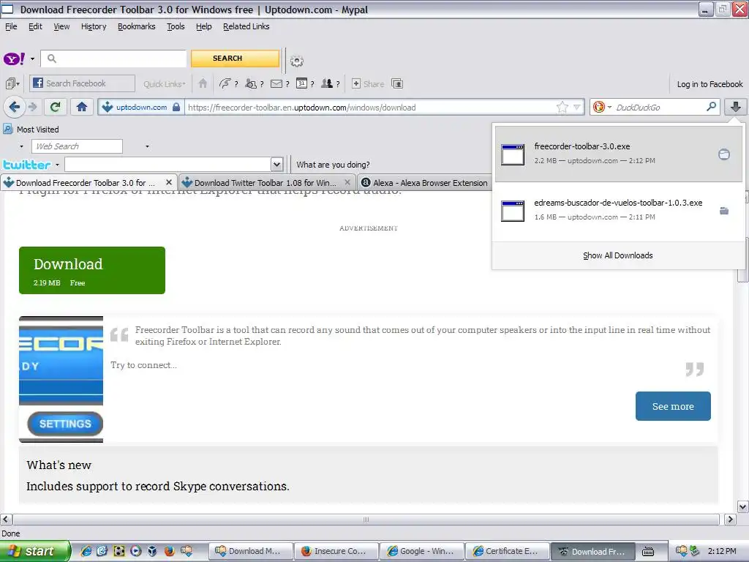This screenshot has width=749, height=562.
Task: Open the History menu
Action: pyautogui.click(x=94, y=27)
